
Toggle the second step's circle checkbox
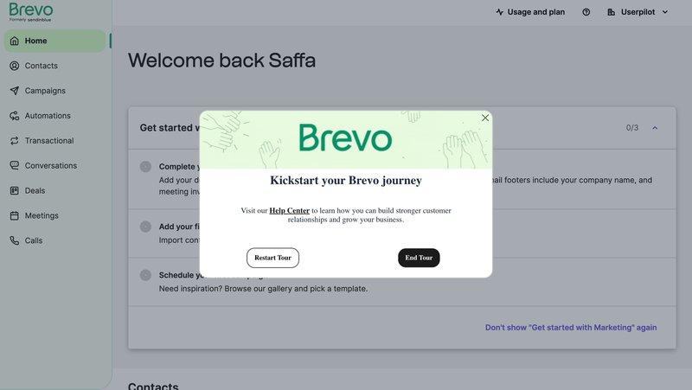(x=145, y=227)
